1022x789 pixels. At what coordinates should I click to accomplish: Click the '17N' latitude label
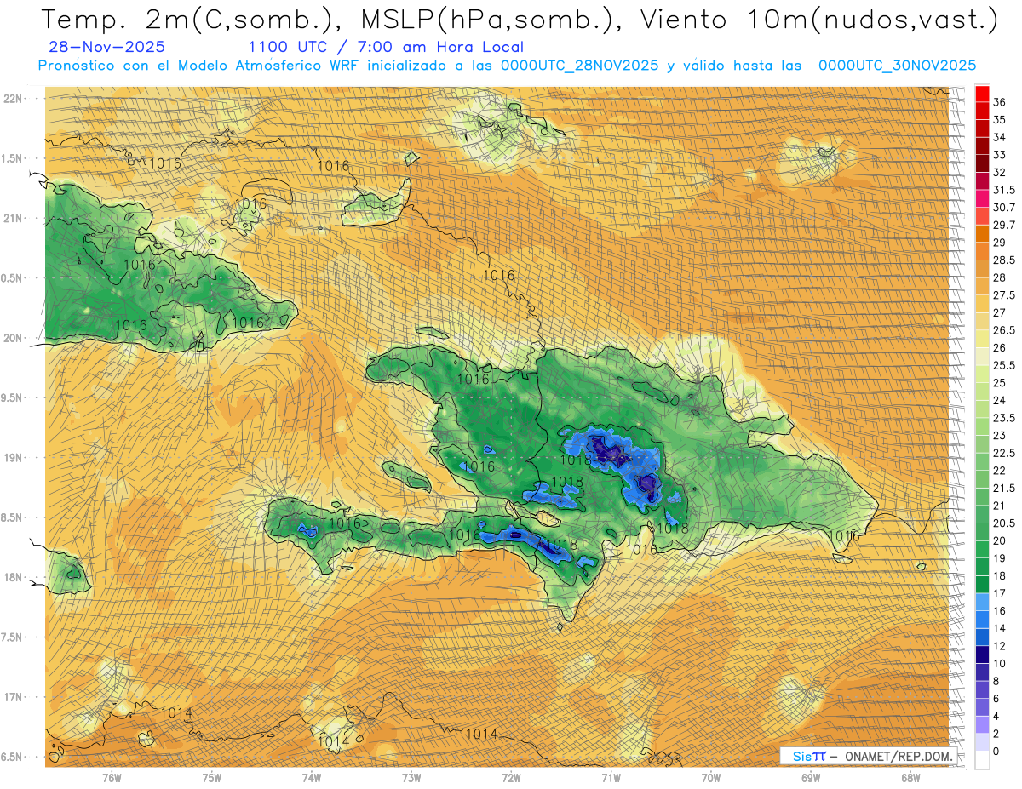pos(14,697)
